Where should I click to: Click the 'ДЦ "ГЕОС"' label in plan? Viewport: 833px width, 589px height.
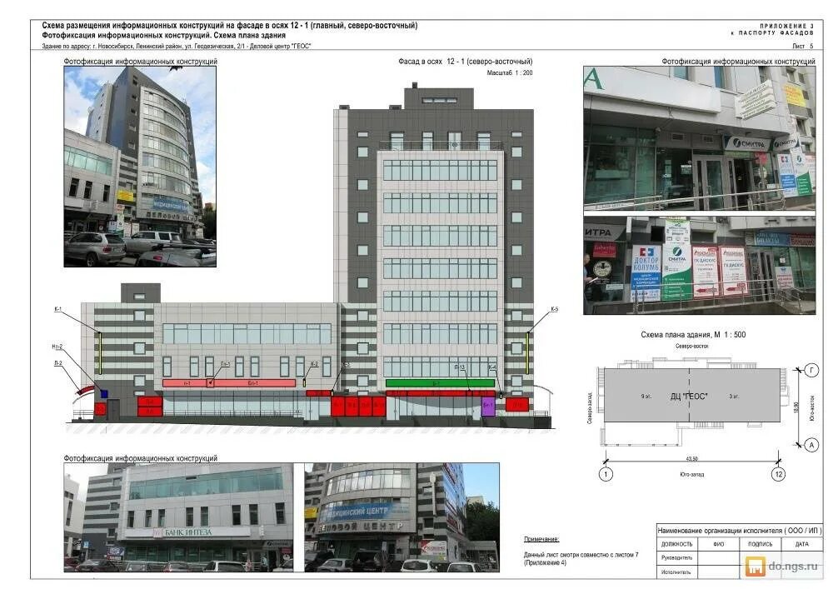pyautogui.click(x=689, y=397)
